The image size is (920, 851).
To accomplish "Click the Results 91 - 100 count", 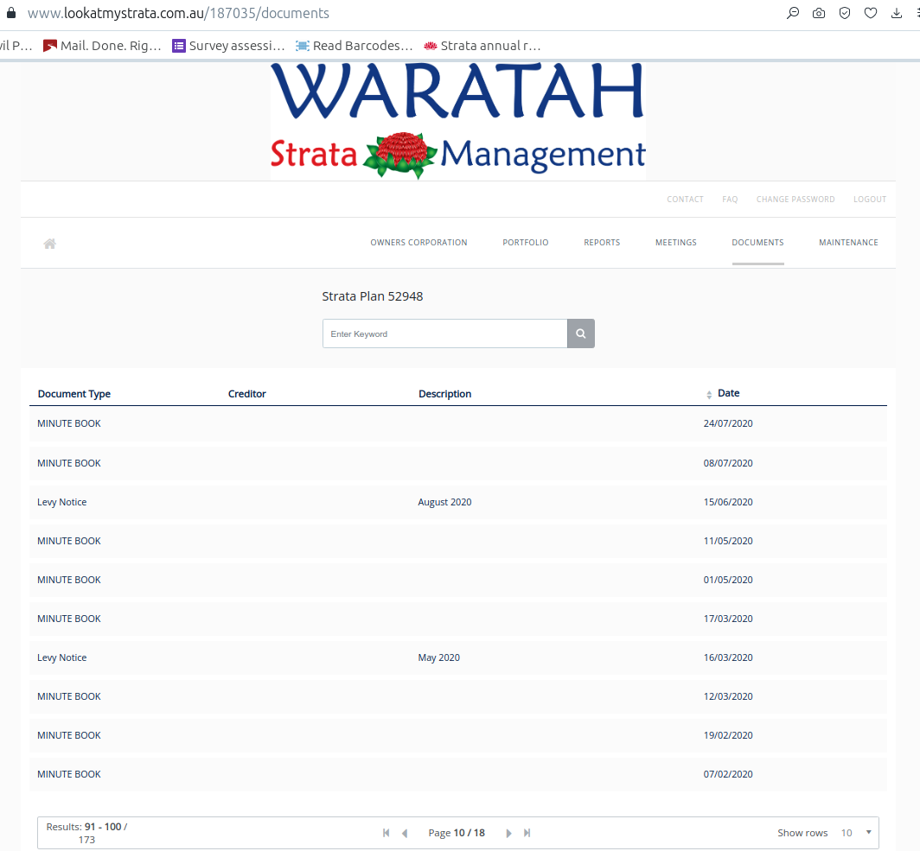I will coord(86,833).
